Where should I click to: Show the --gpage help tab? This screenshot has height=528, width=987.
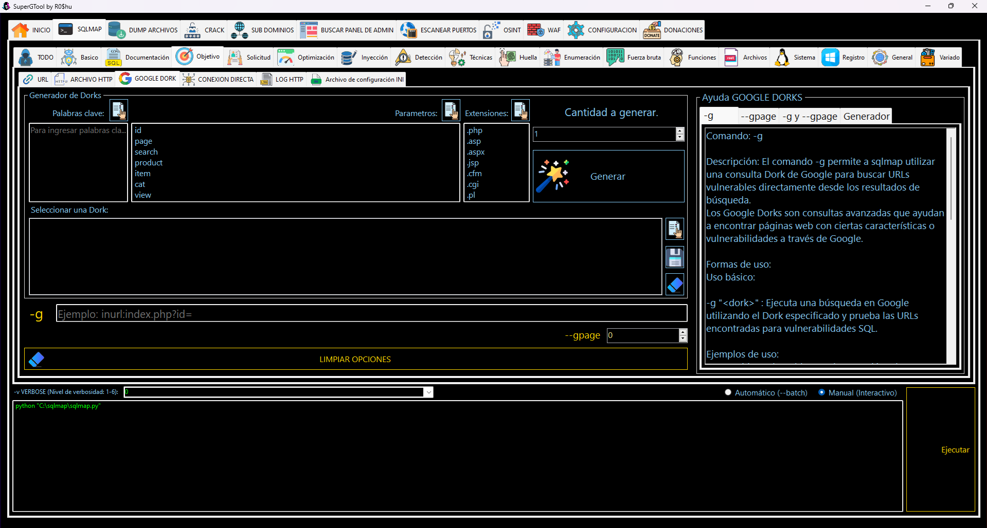[x=758, y=117]
